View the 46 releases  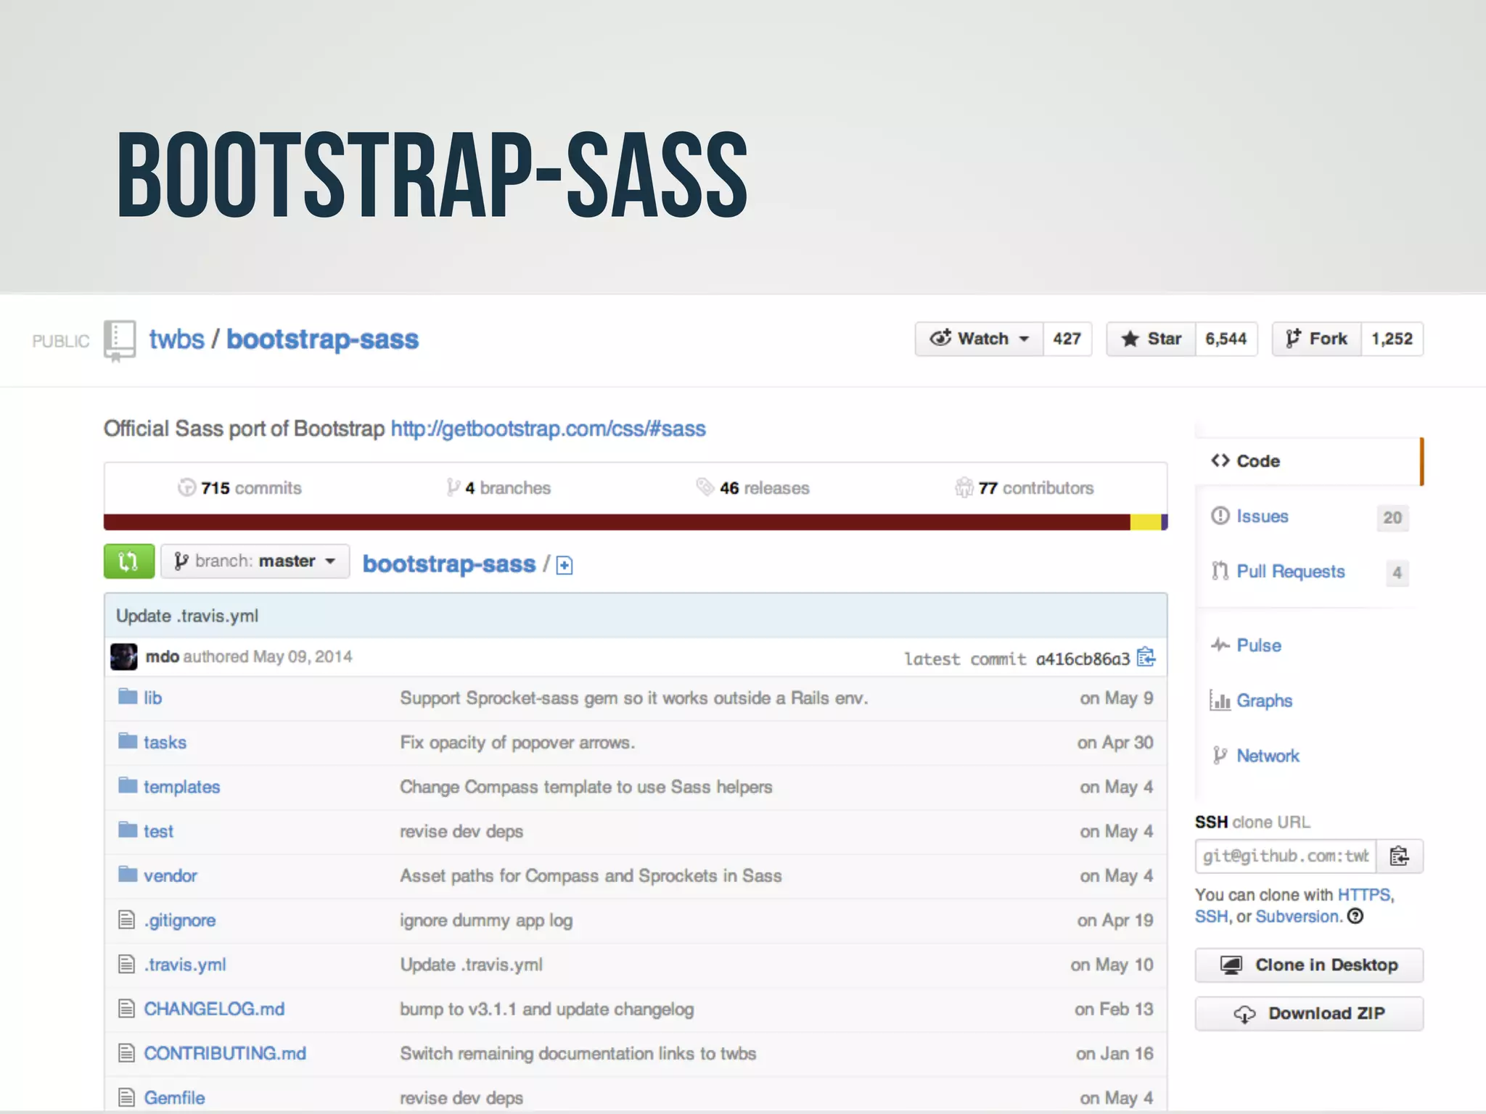pos(752,488)
